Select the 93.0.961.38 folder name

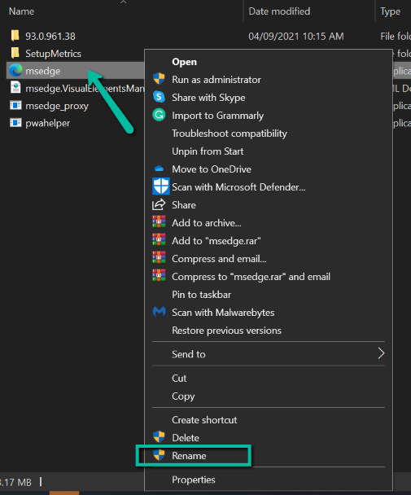pyautogui.click(x=50, y=37)
